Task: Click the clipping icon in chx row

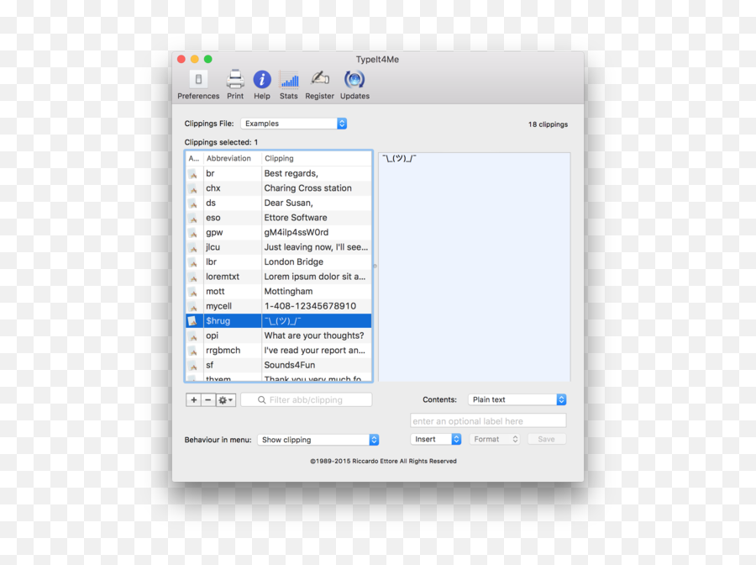Action: pos(193,188)
